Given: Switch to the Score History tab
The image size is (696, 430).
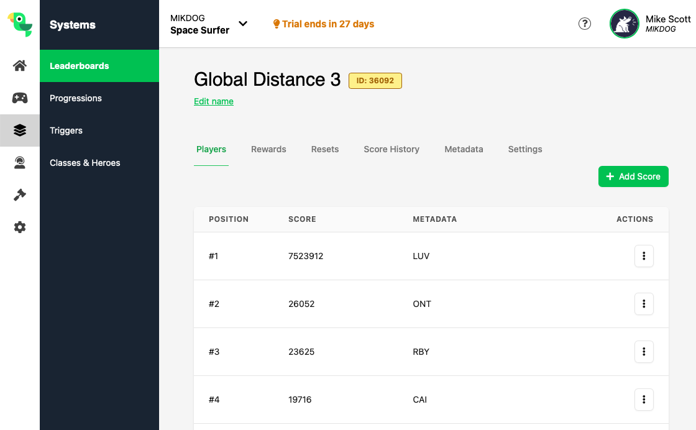Looking at the screenshot, I should coord(391,149).
